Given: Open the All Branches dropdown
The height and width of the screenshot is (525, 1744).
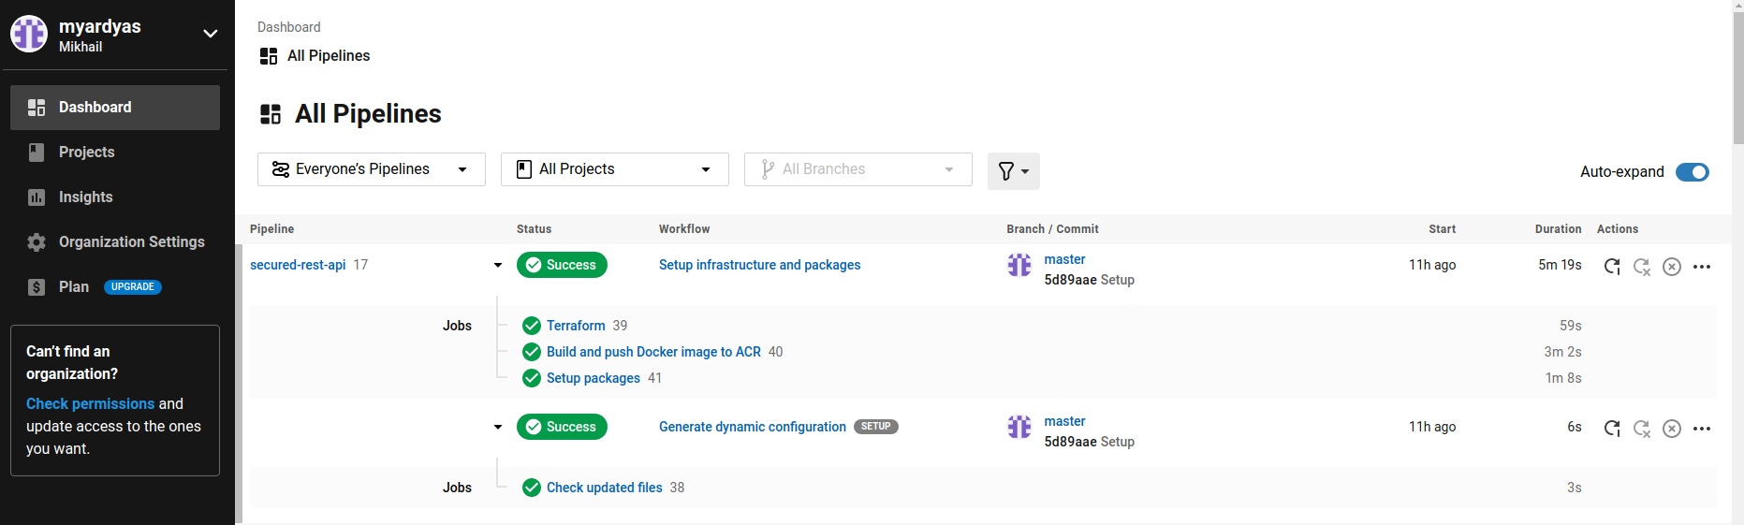Looking at the screenshot, I should tap(857, 169).
